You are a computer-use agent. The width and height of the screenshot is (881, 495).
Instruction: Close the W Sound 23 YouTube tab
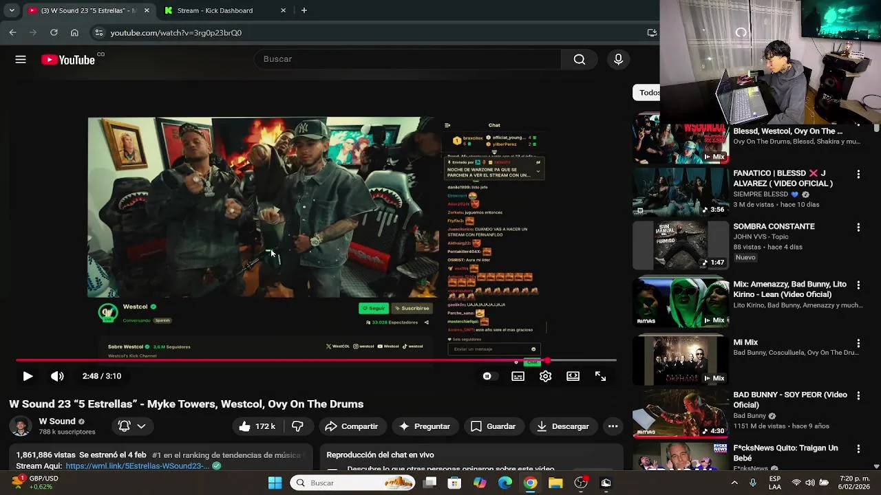[x=147, y=10]
